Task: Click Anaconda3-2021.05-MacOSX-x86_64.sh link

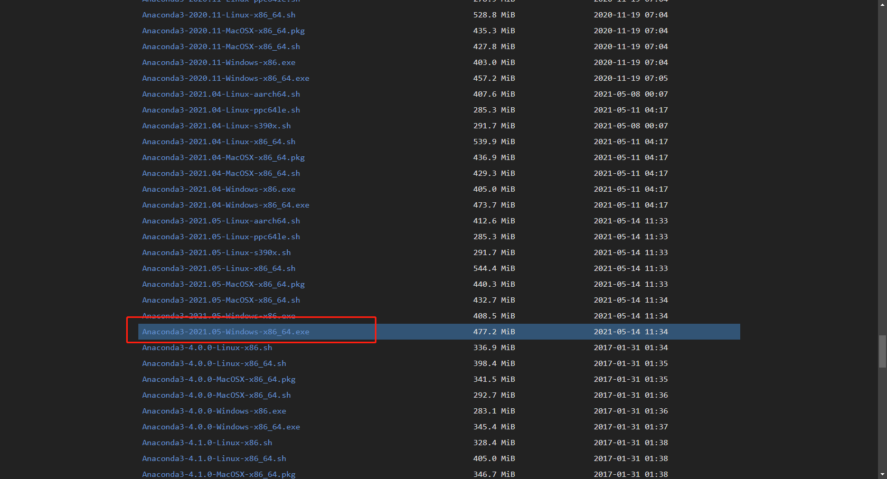Action: point(221,300)
